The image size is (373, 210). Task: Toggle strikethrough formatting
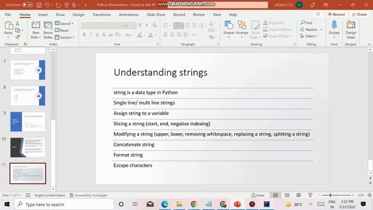point(110,35)
